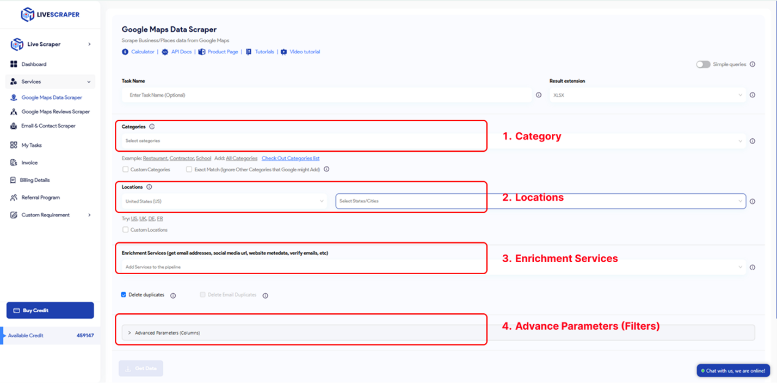Screen dimensions: 777x383
Task: Collapse the Services sidebar menu
Action: tap(89, 82)
